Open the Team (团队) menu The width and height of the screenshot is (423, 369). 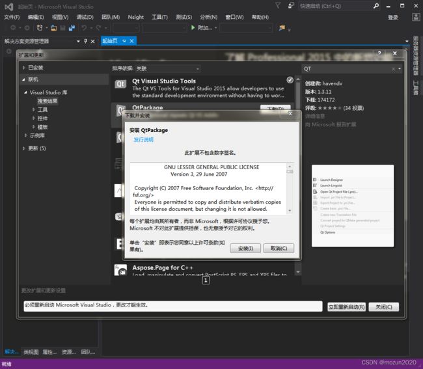click(x=111, y=18)
